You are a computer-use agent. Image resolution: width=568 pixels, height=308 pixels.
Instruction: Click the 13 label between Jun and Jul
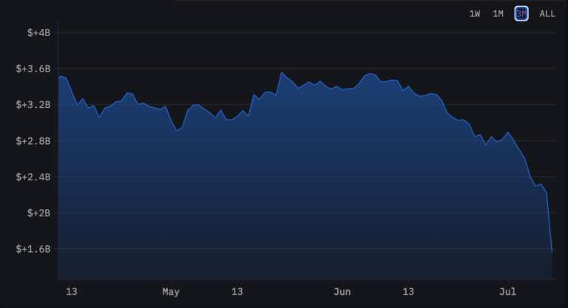pyautogui.click(x=408, y=291)
